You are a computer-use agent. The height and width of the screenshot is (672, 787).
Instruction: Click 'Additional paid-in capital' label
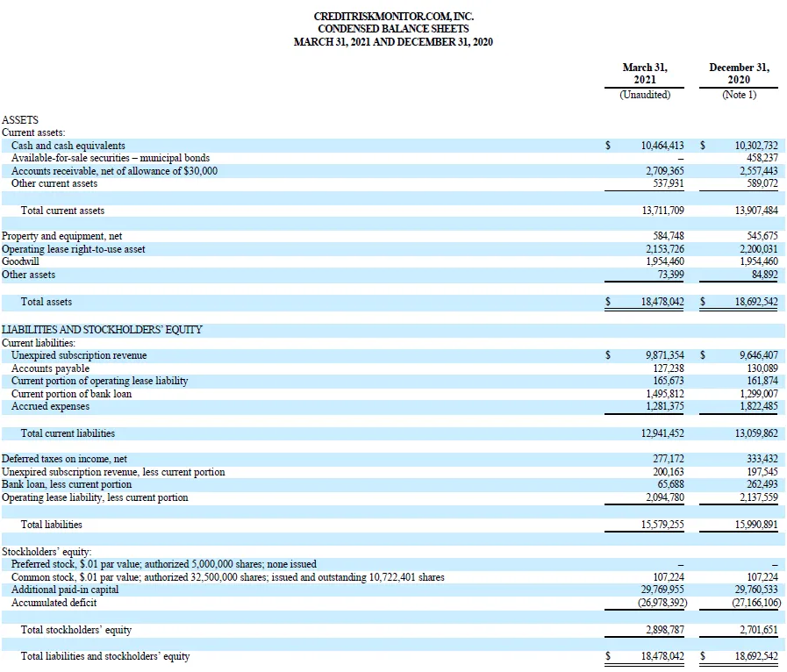click(x=65, y=590)
